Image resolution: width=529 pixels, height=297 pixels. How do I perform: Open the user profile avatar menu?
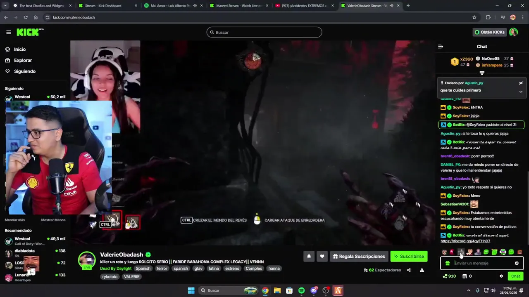(513, 32)
